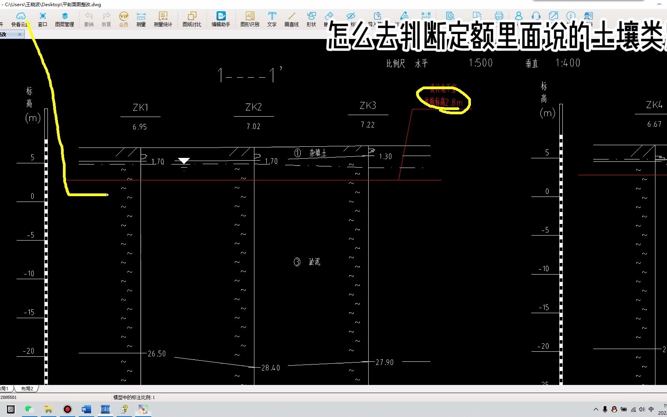Click the pen with camera snapshot icon
The height and width of the screenshot is (417, 667).
pos(404,16)
